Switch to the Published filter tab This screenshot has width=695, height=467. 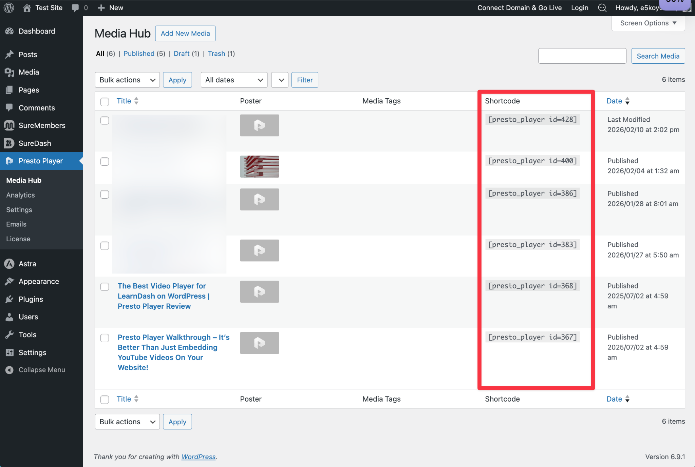[139, 54]
